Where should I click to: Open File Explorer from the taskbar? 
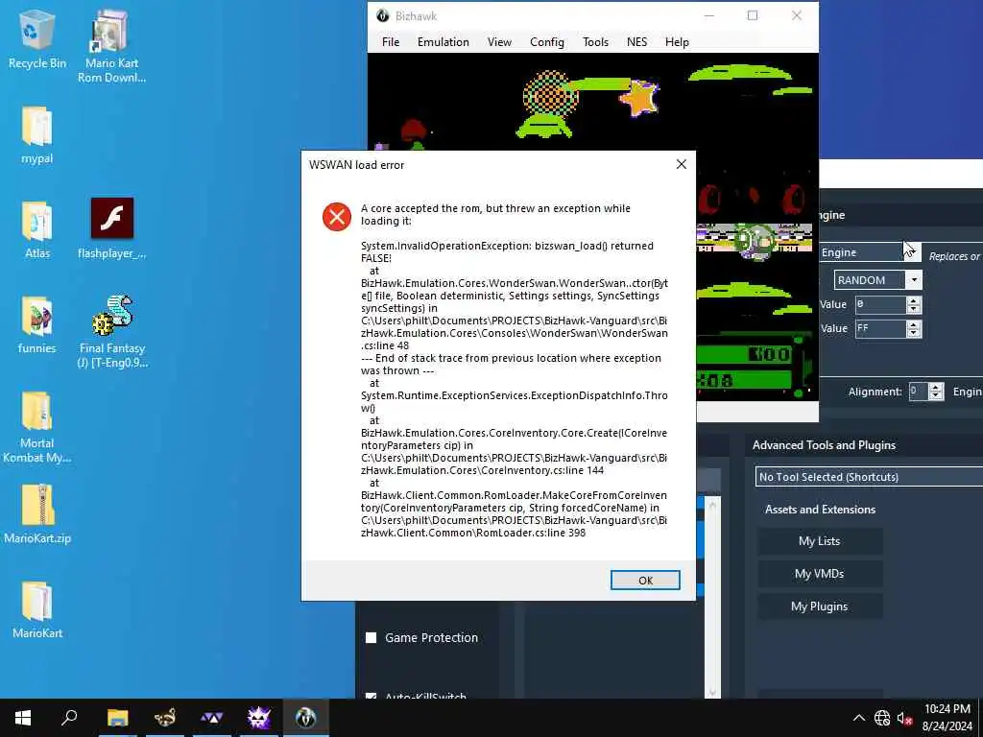117,718
